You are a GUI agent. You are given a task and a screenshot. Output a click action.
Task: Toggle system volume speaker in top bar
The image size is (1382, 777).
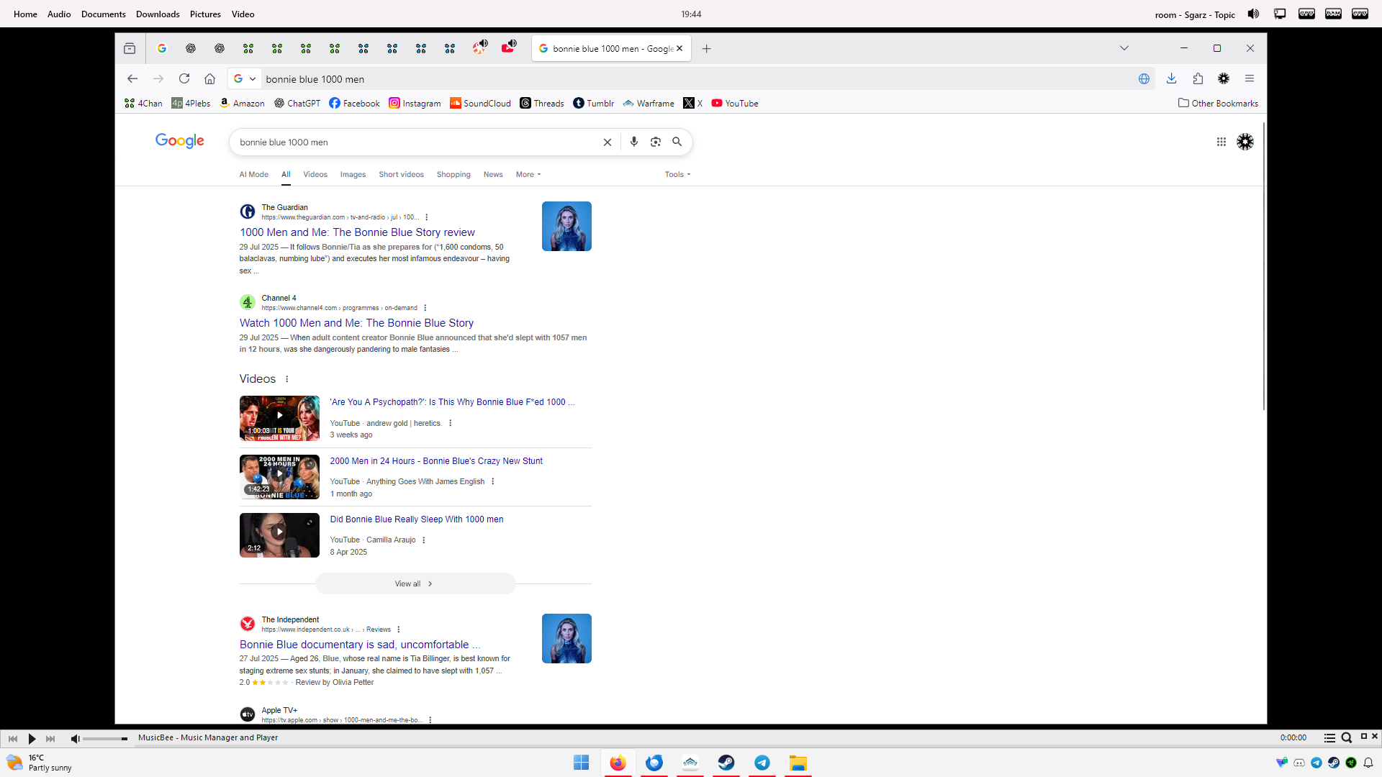coord(1253,14)
